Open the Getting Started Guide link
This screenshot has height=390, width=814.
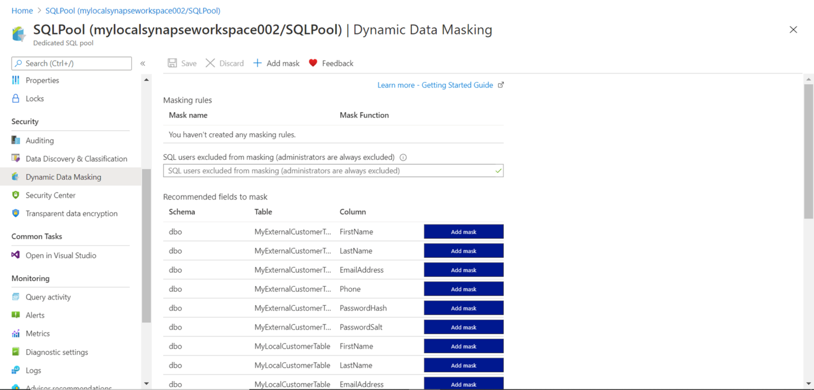tap(436, 85)
